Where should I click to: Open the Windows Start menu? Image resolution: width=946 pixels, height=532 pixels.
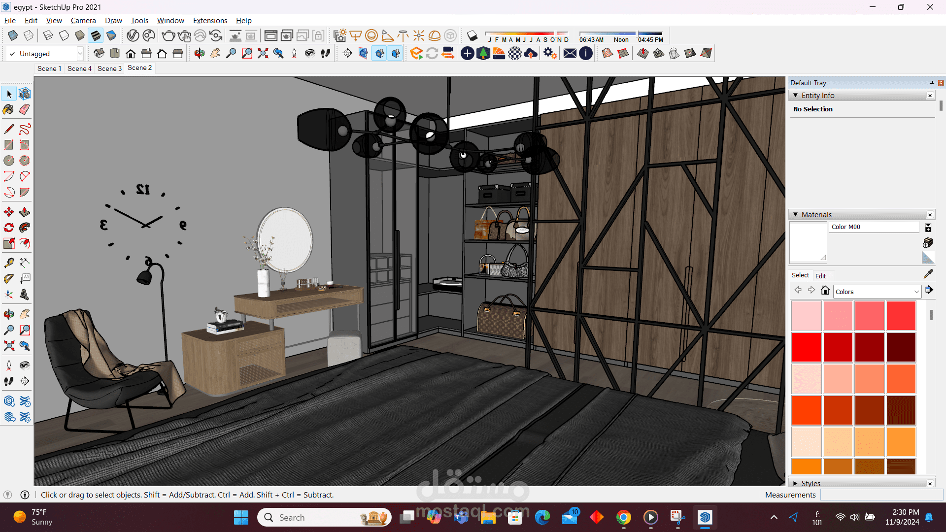(241, 517)
